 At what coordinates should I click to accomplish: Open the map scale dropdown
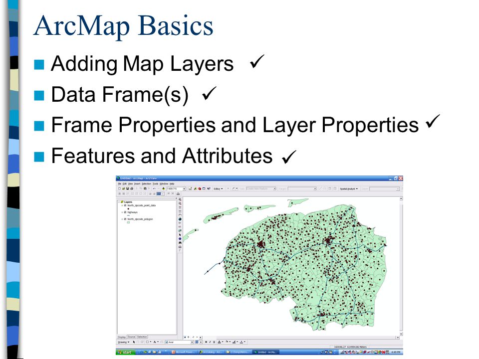pyautogui.click(x=184, y=189)
